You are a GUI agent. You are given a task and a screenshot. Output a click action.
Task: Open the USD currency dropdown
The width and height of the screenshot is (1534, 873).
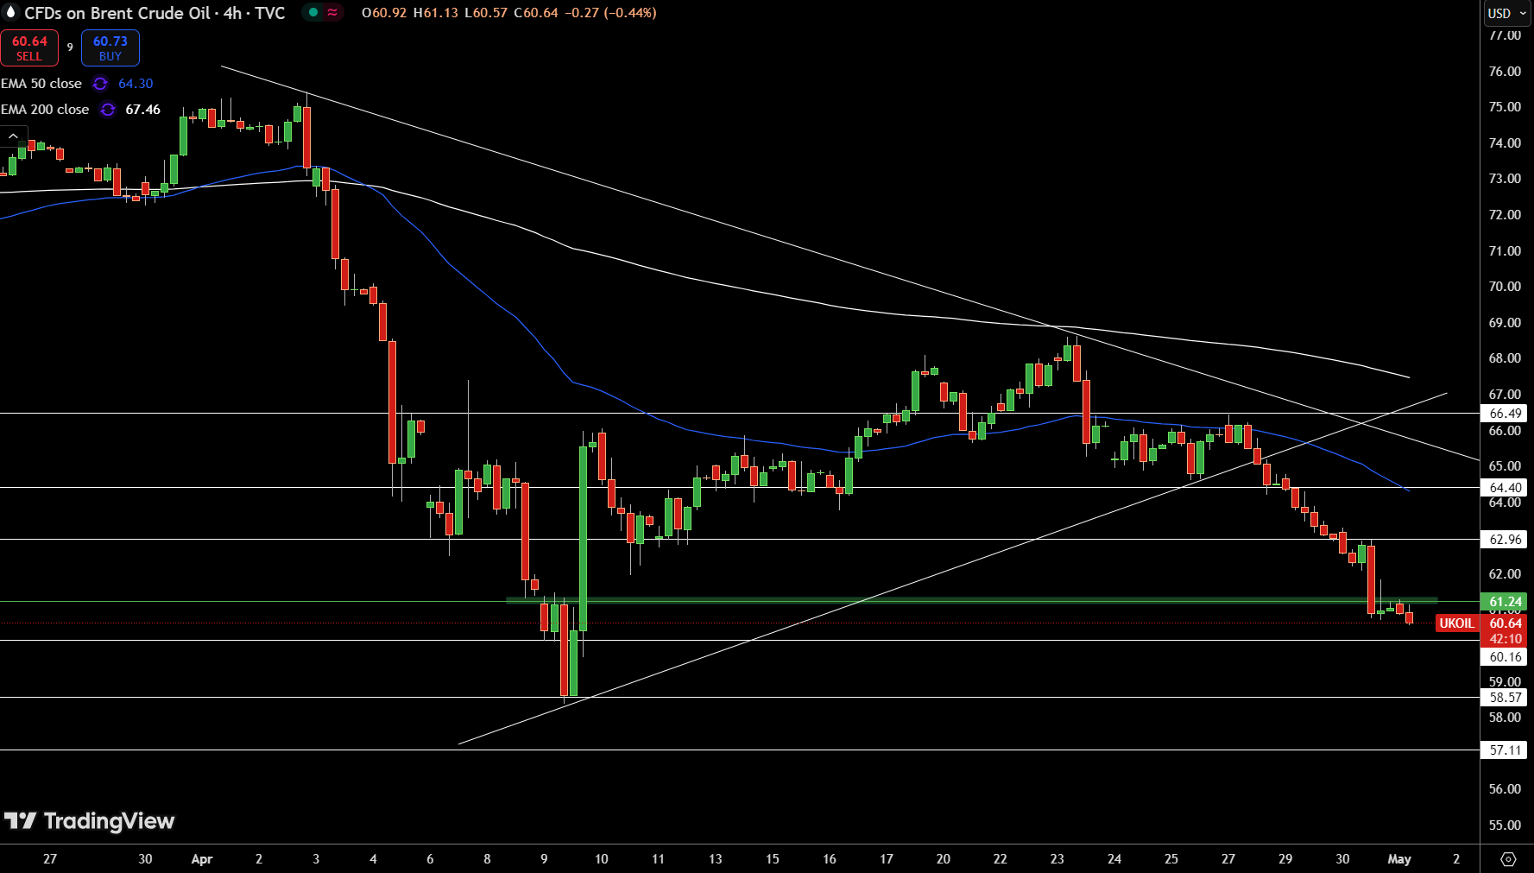point(1507,13)
